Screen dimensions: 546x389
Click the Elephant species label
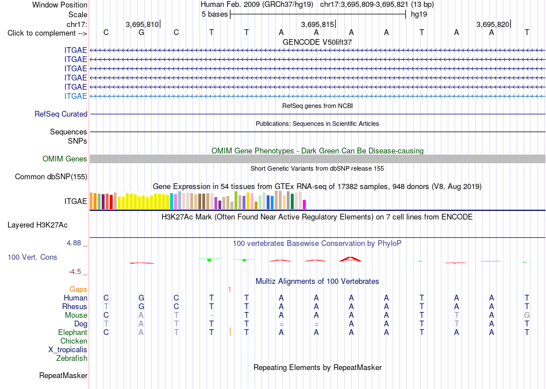coord(72,332)
